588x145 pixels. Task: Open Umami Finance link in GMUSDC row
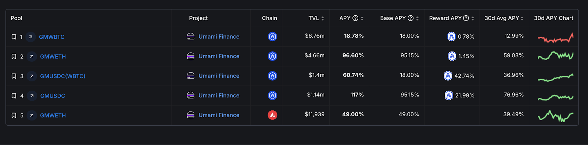click(219, 95)
